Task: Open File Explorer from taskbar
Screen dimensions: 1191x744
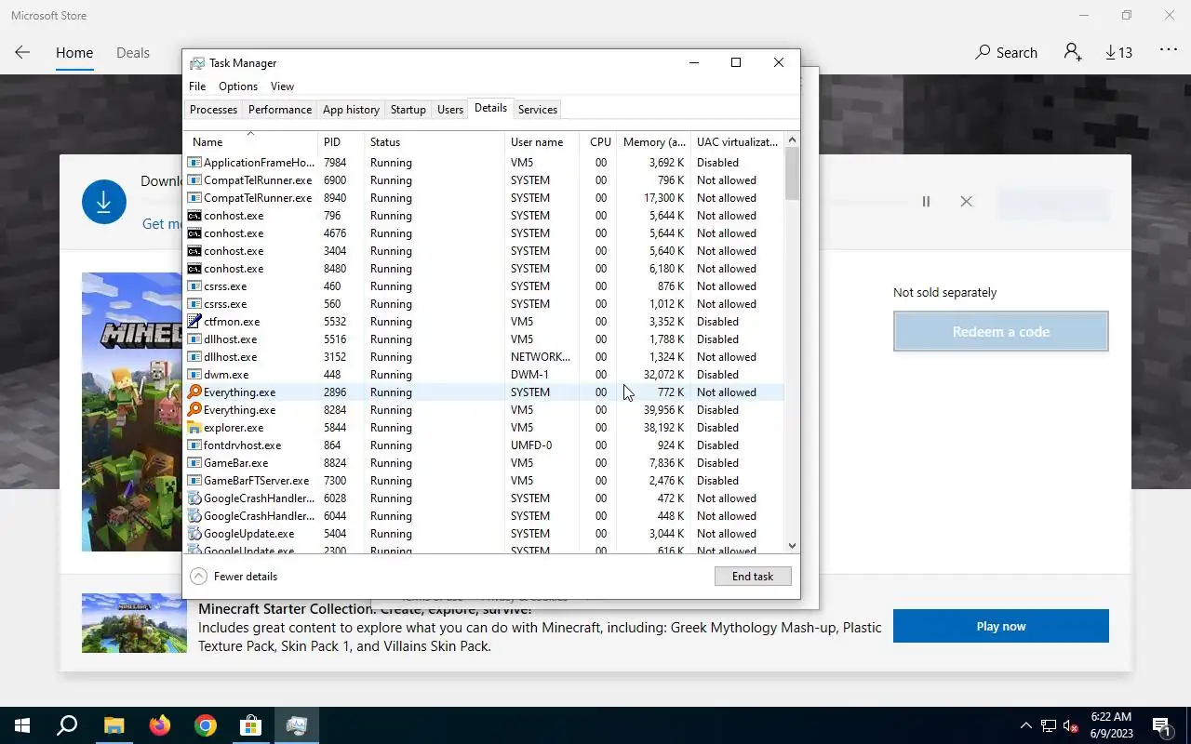Action: click(114, 725)
